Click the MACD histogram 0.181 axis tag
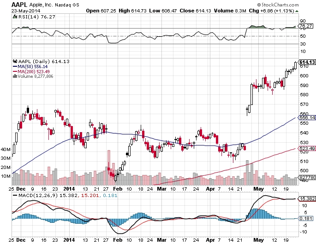 coord(306,219)
